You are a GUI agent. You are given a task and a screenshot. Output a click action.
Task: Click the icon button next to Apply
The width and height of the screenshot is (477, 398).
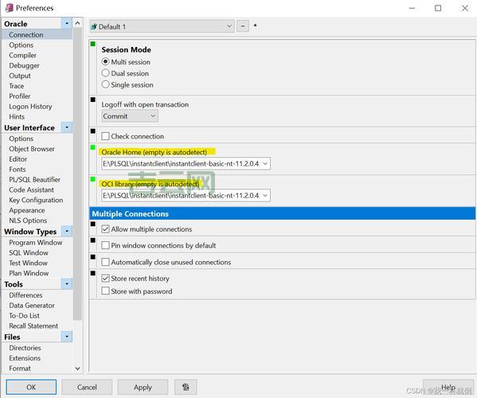(x=186, y=387)
